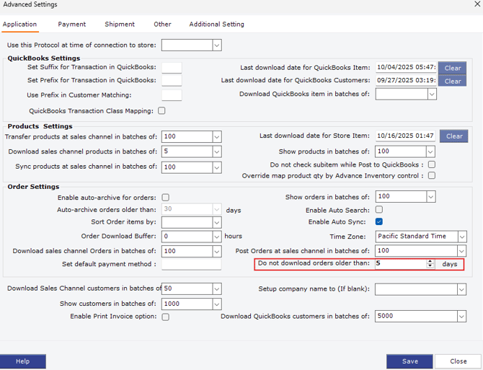
Task: Tick the Enable Auto Search checkbox
Action: 379,210
